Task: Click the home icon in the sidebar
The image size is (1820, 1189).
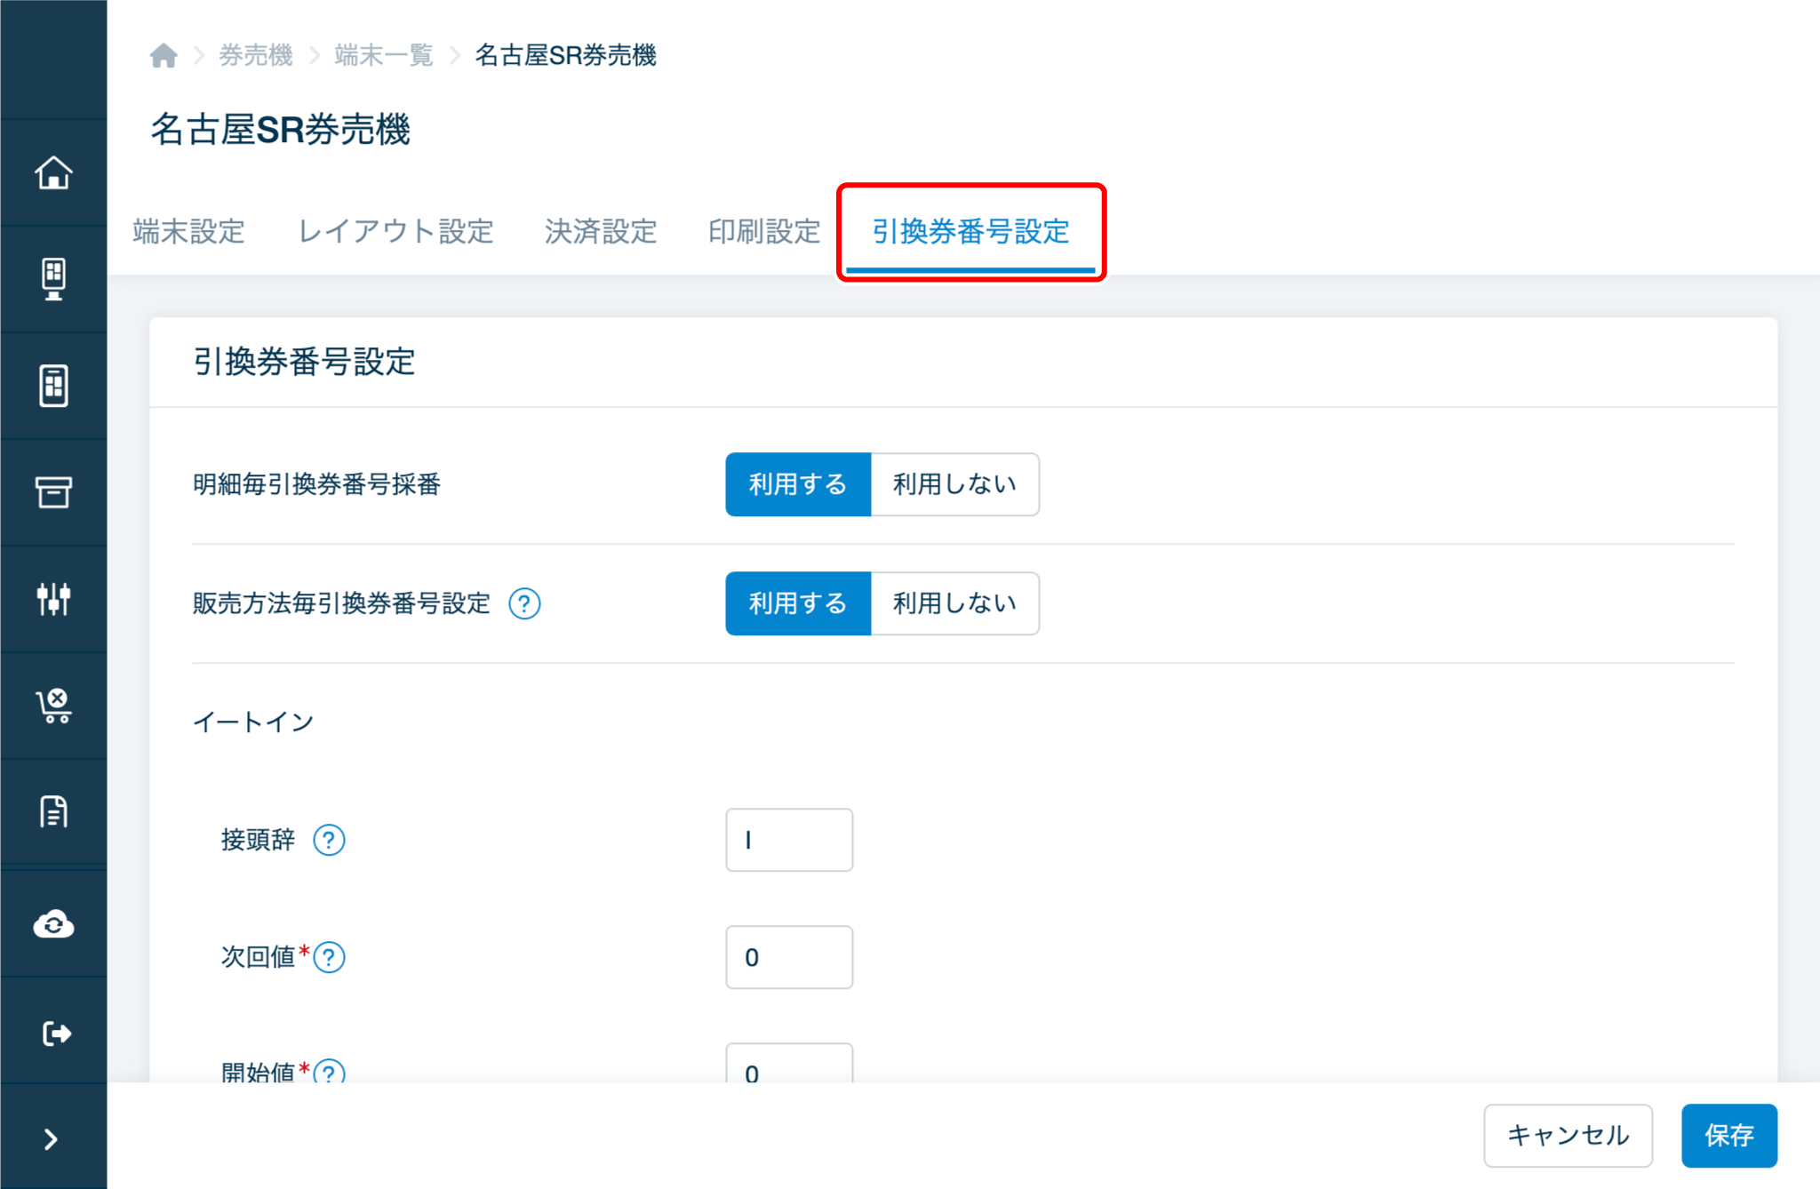Action: [53, 172]
